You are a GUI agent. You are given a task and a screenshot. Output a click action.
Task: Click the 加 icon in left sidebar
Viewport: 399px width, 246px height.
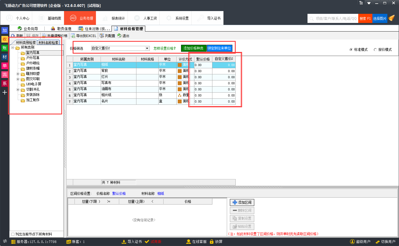click(5, 30)
